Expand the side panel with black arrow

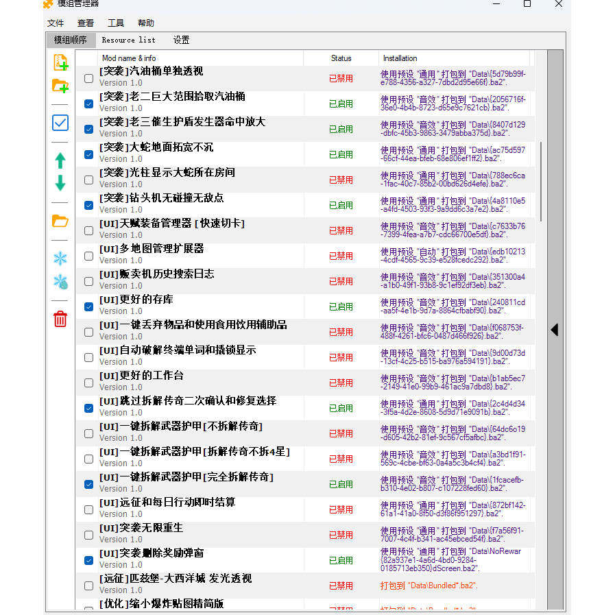pos(555,330)
